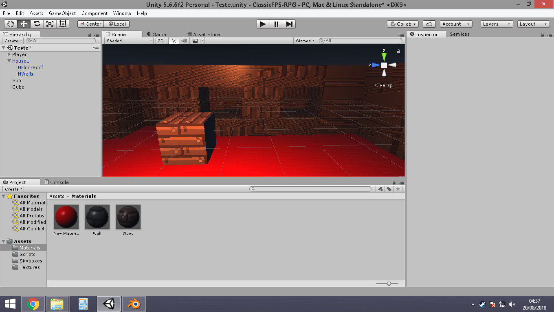Collapse the House1 tree item
The height and width of the screenshot is (312, 554).
click(x=9, y=61)
